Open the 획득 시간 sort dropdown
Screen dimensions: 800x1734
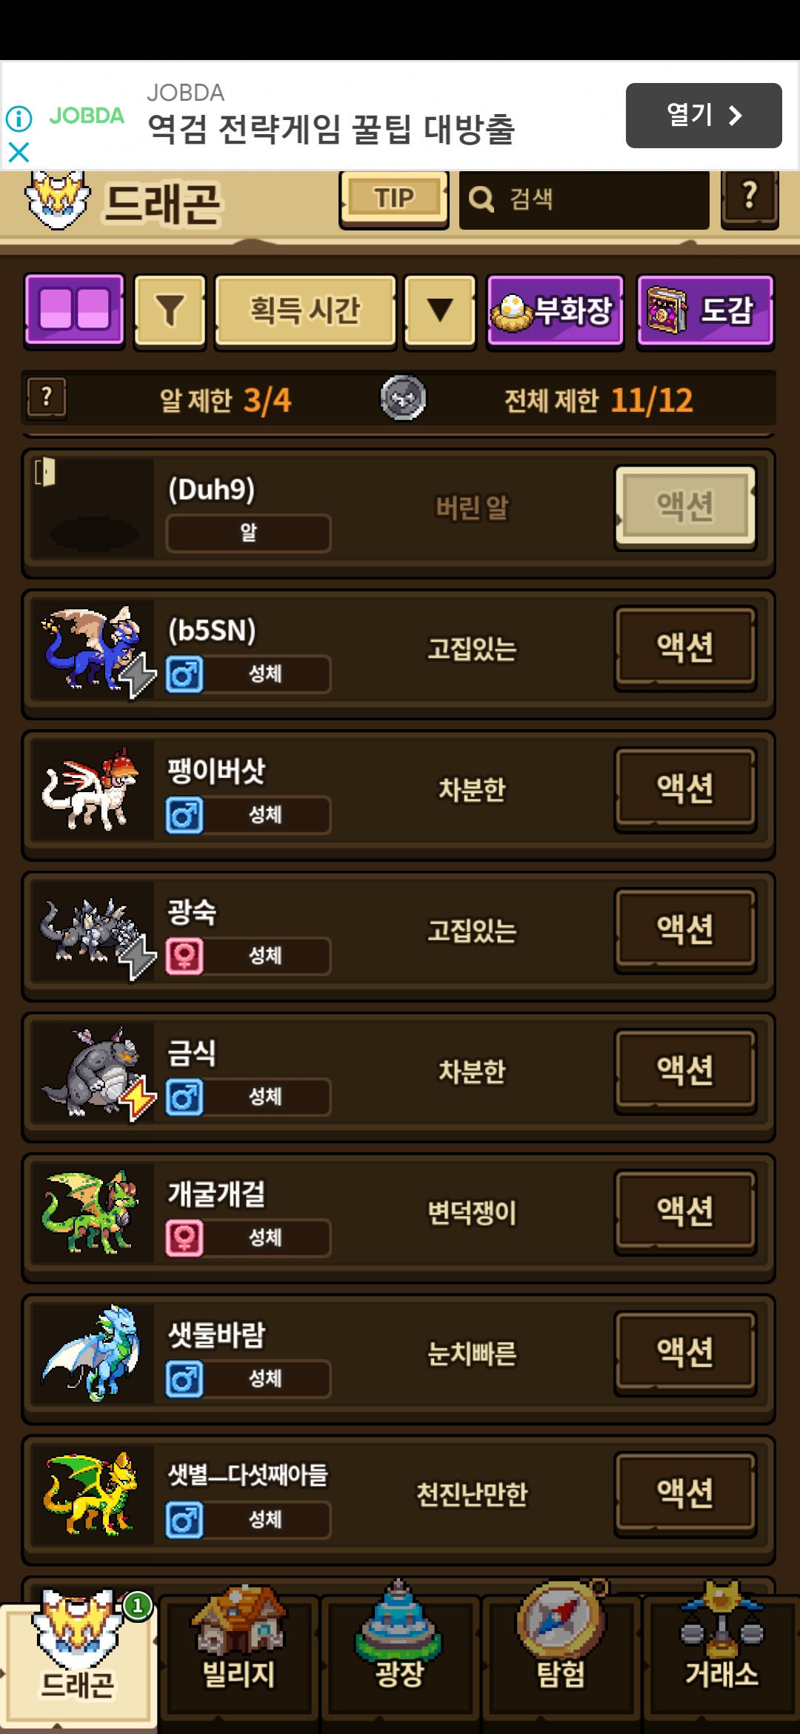(x=305, y=310)
